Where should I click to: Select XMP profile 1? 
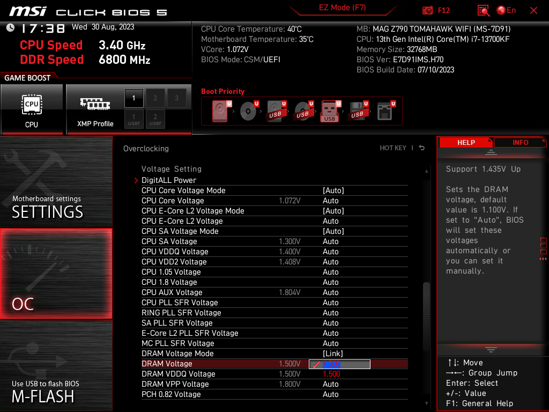[133, 98]
